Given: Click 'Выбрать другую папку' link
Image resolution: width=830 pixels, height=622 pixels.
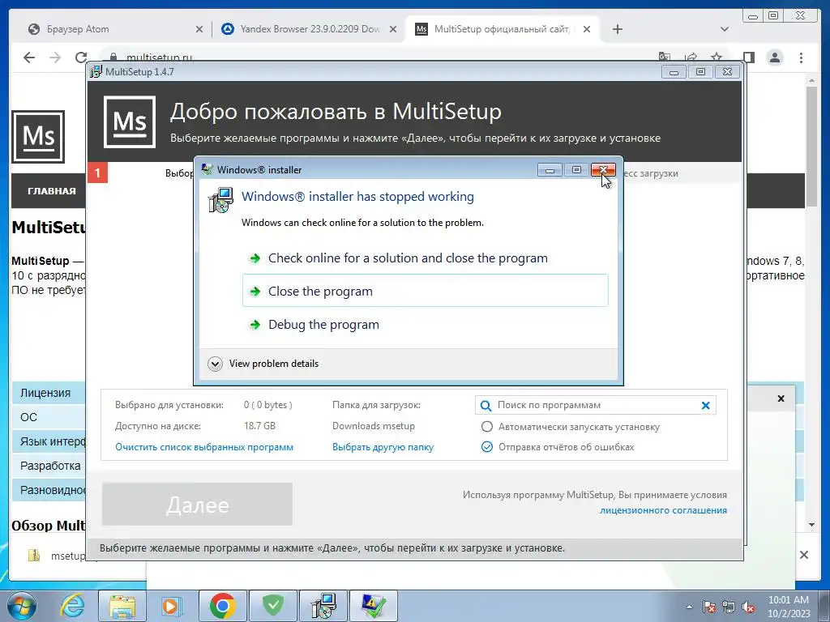Looking at the screenshot, I should click(383, 447).
